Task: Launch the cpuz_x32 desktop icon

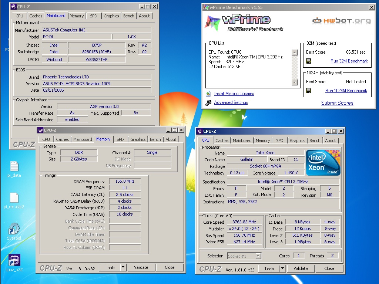Action: pyautogui.click(x=14, y=263)
